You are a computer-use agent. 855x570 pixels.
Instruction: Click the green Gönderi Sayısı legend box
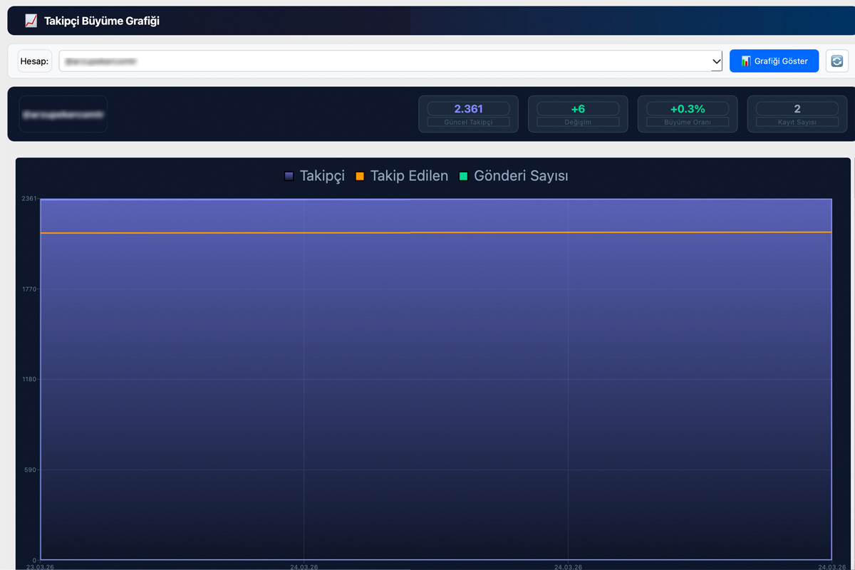[x=463, y=176]
